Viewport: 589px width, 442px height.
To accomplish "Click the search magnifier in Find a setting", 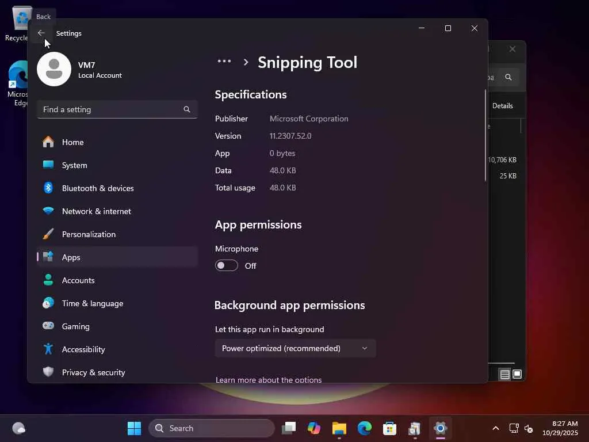I will point(187,109).
